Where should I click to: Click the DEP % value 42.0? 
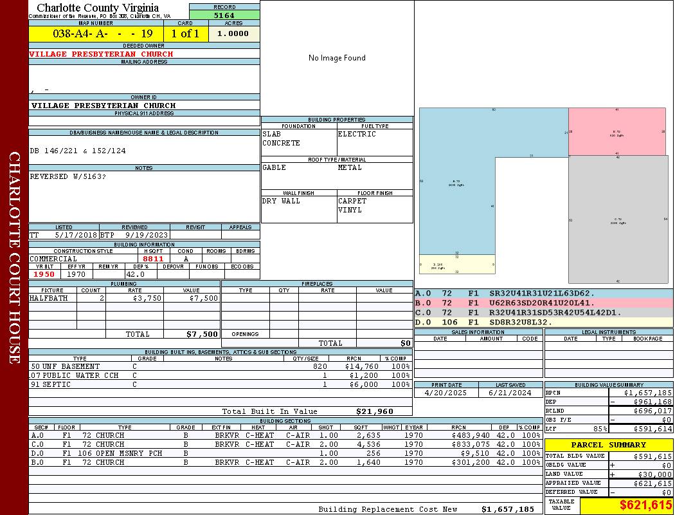point(136,274)
